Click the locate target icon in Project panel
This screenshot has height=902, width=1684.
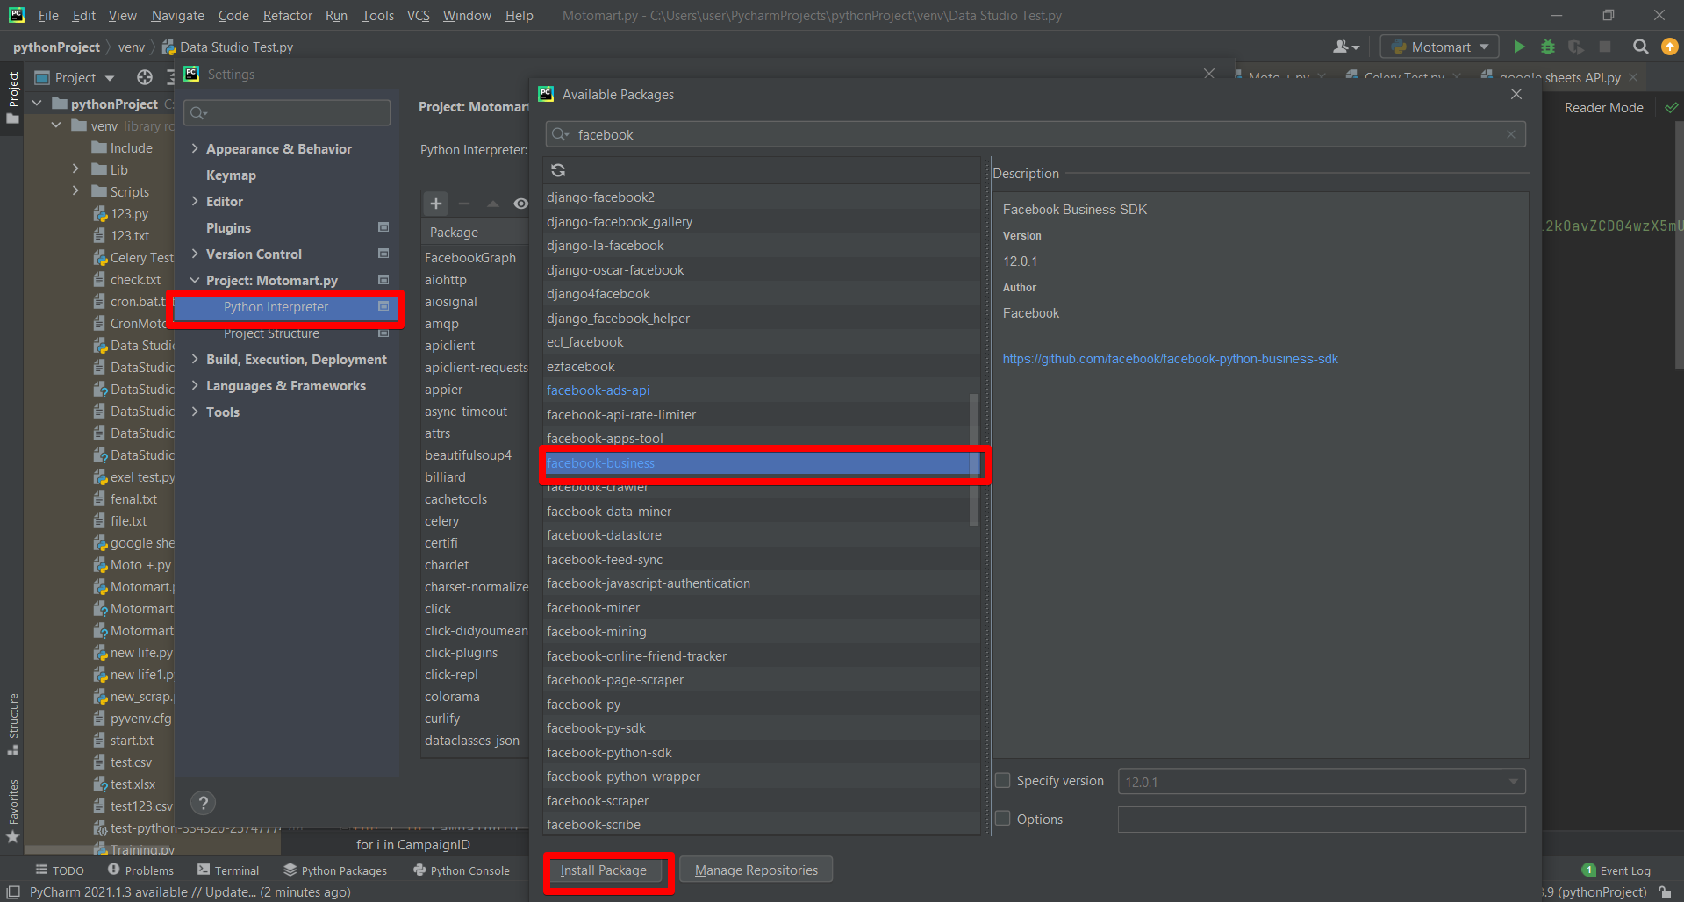[145, 77]
